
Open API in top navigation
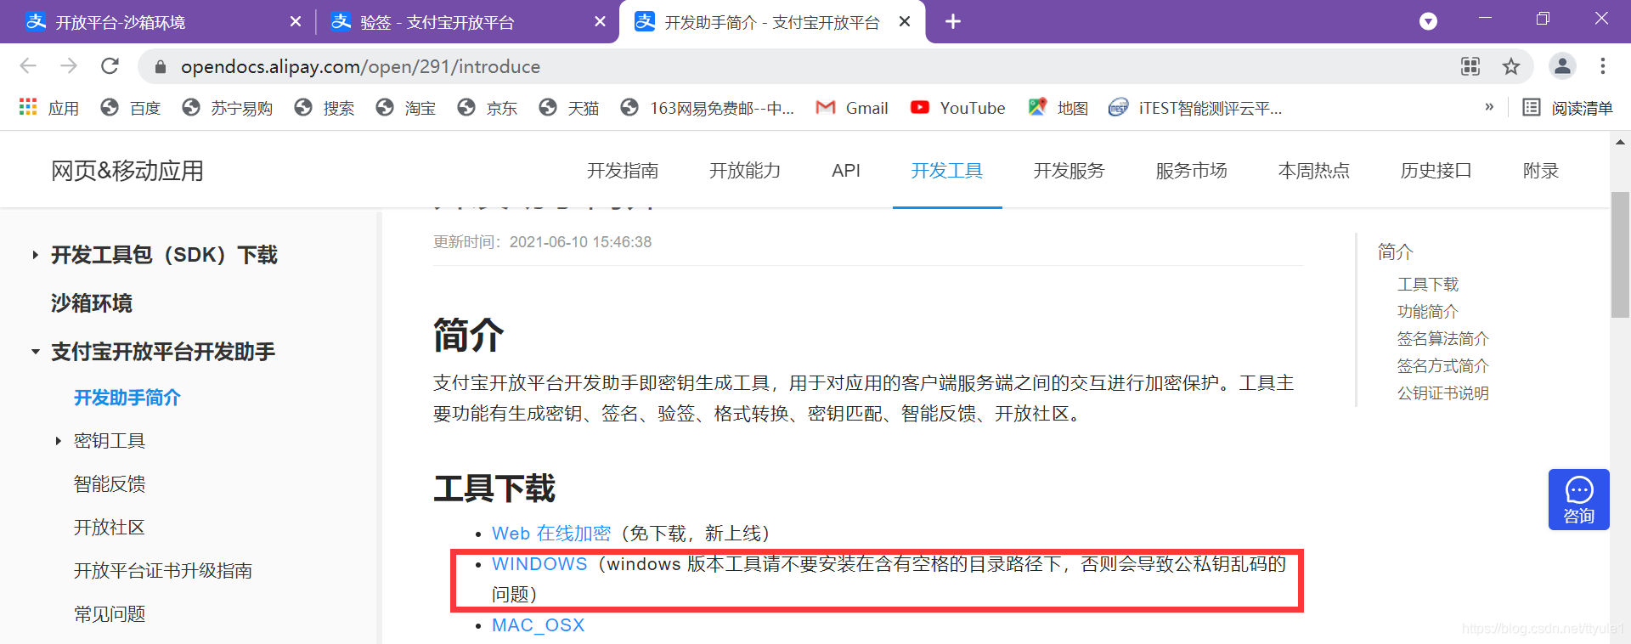pos(846,171)
